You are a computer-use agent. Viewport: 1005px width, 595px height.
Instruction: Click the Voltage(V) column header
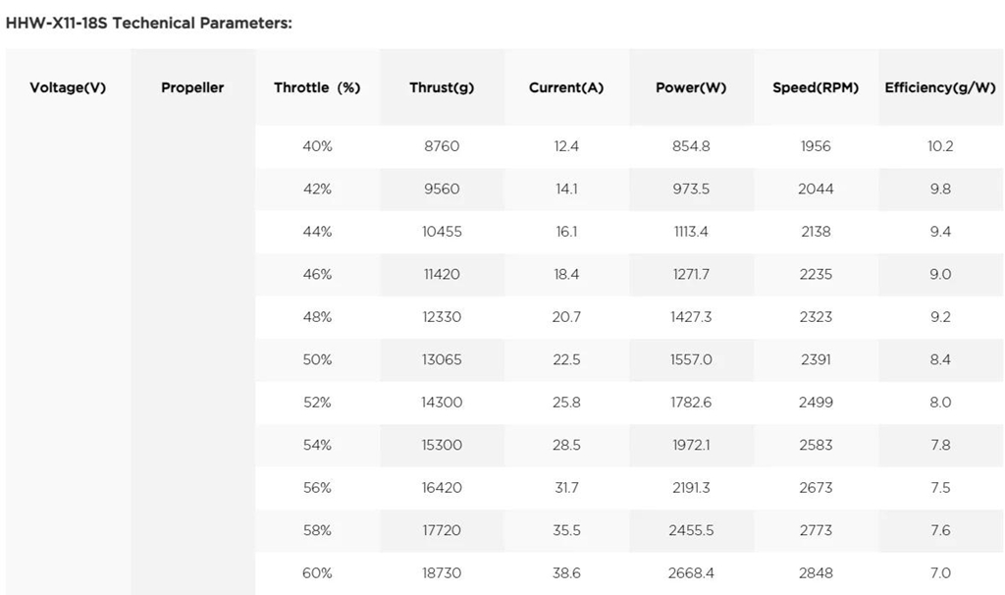68,87
